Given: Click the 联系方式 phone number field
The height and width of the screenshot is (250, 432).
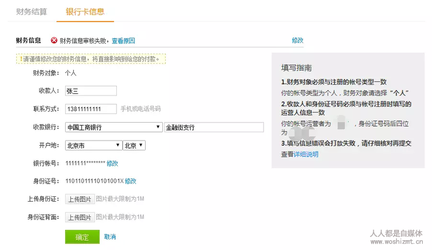Looking at the screenshot, I should 91,109.
